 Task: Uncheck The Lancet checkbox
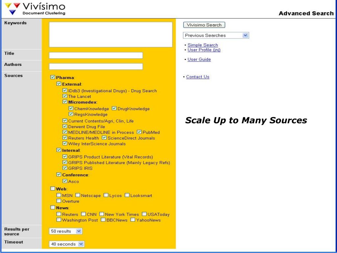click(65, 96)
